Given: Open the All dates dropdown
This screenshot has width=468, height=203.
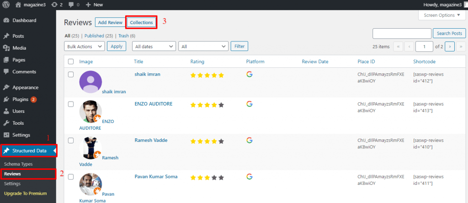Looking at the screenshot, I should click(154, 46).
